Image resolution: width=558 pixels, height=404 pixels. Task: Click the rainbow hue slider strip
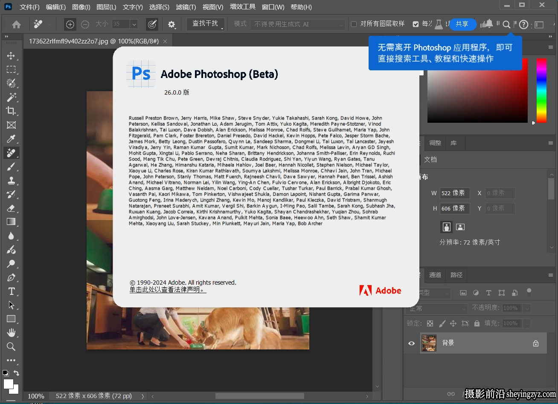[x=541, y=90]
